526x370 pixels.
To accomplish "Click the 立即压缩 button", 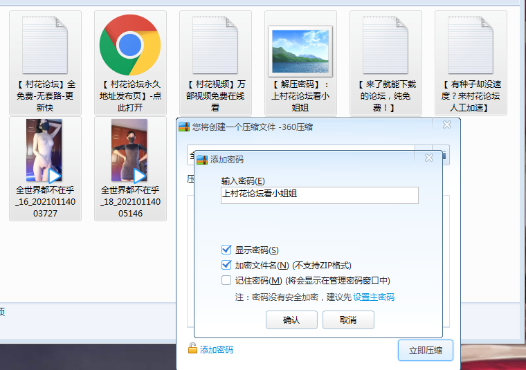I will coord(425,351).
